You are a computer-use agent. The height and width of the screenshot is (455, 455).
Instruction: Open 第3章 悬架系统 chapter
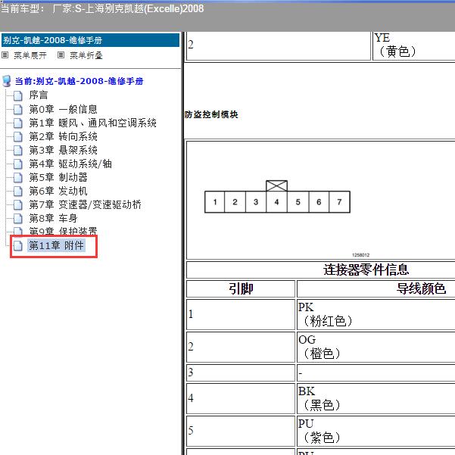point(63,150)
